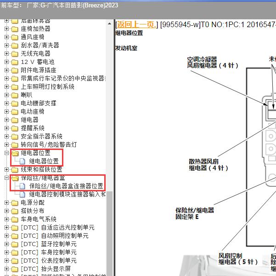Image resolution: width=276 pixels, height=276 pixels.
Task: Click the 空调冷凝器风扇继电器 diagram label
Action: [213, 63]
